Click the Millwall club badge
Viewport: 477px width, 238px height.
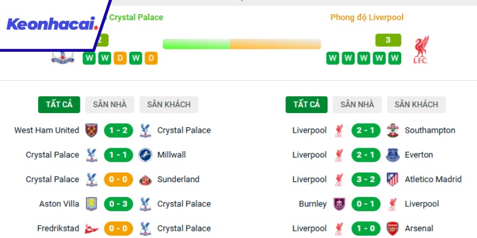click(145, 155)
